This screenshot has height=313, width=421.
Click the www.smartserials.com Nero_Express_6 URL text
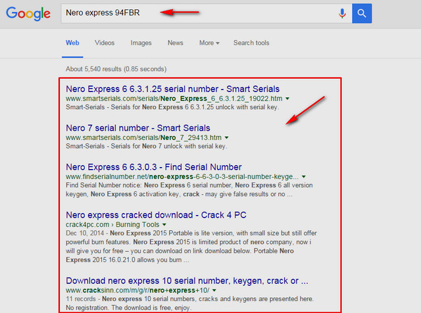point(174,99)
